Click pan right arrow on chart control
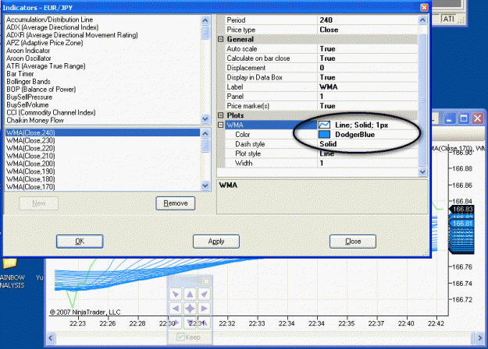 click(x=204, y=308)
